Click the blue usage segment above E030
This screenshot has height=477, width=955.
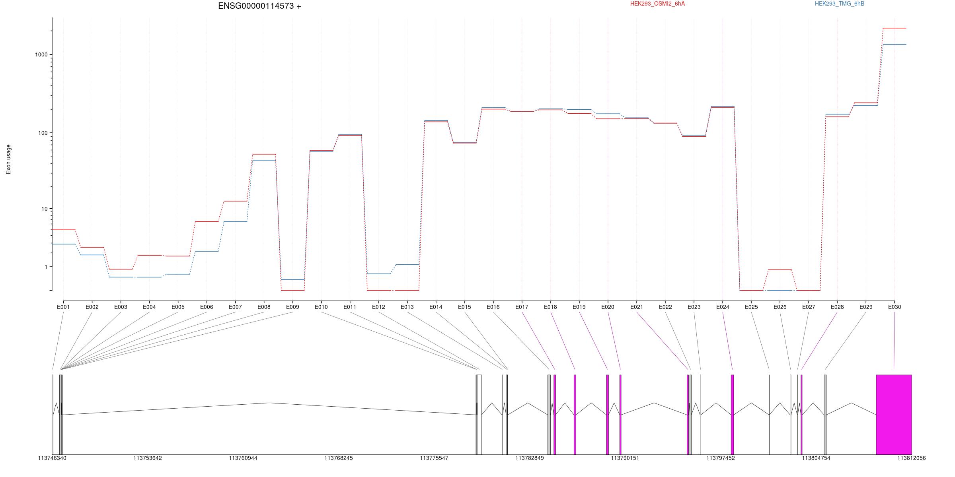pos(895,45)
